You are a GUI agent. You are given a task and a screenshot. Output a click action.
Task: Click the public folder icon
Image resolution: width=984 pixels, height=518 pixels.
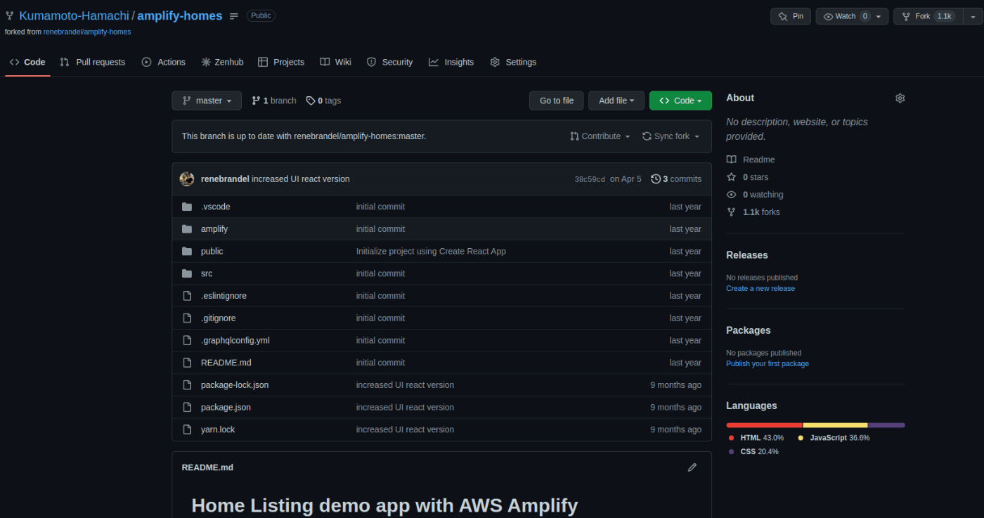[x=187, y=251]
